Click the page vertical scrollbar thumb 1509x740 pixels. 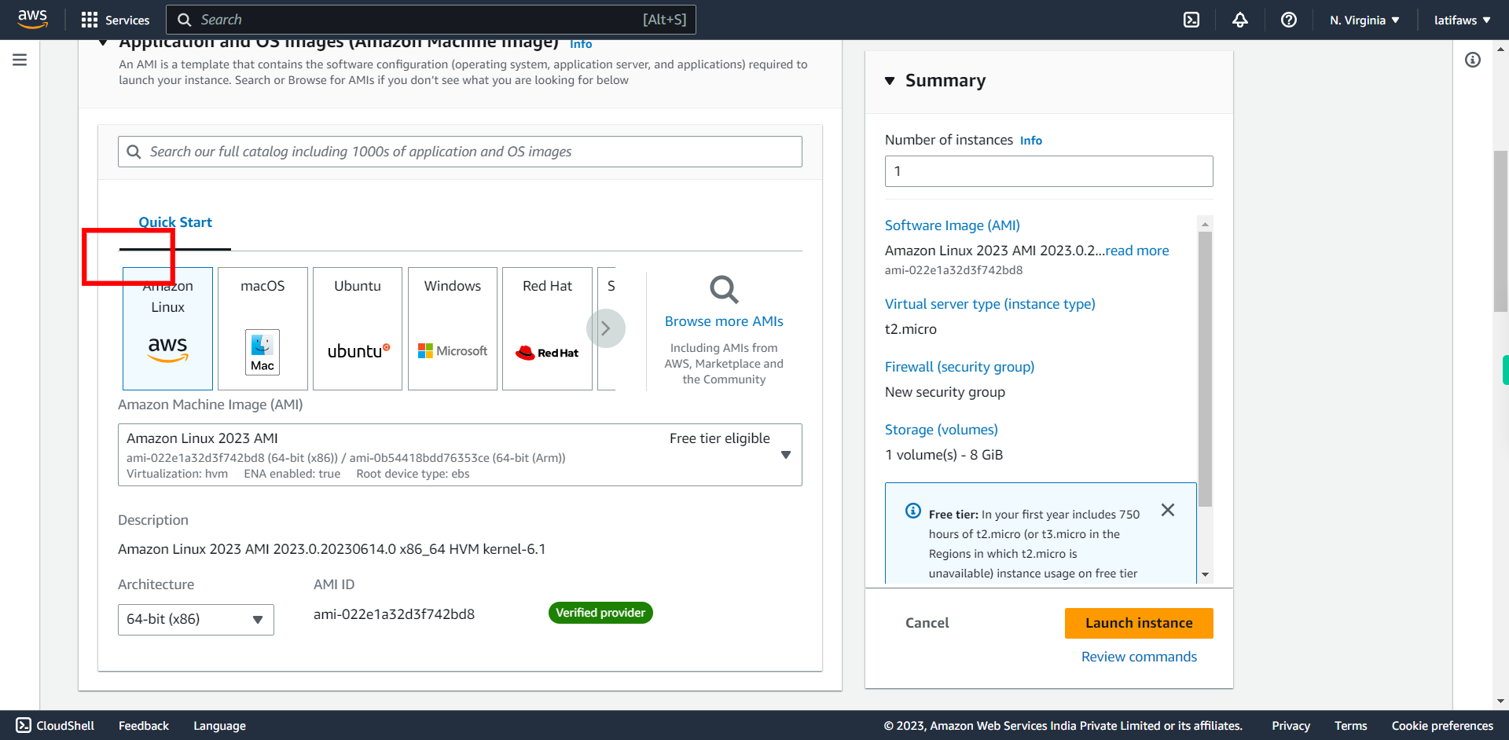click(x=1500, y=232)
